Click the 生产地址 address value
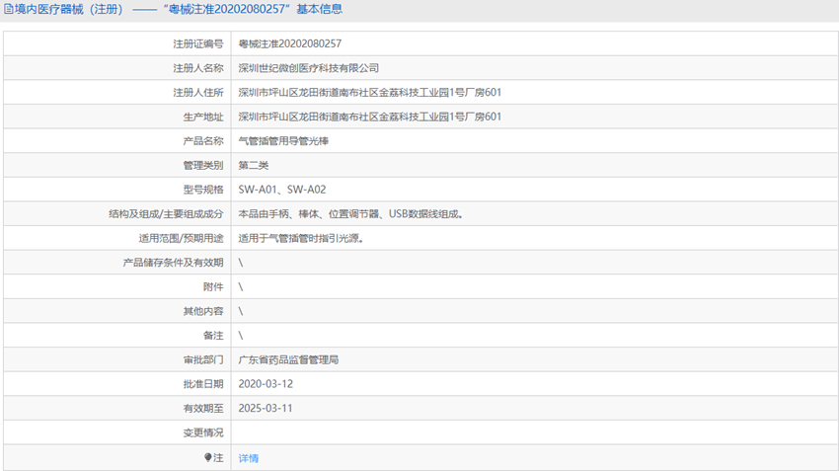 coord(370,117)
